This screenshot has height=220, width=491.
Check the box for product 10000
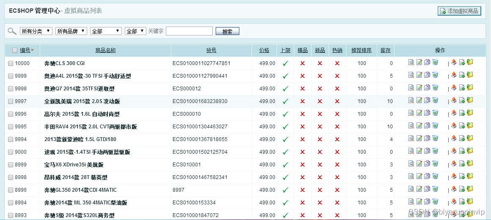tap(11, 63)
